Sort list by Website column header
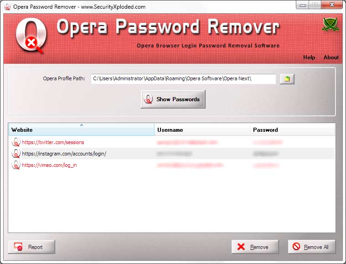Screen dimensions: 346x264 [81, 130]
